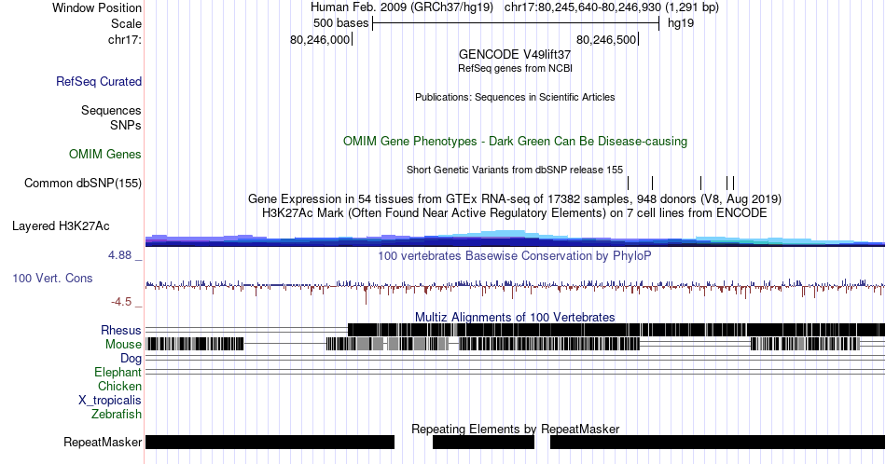886x464 pixels.
Task: Open the OMIM Genes track label
Action: [105, 154]
